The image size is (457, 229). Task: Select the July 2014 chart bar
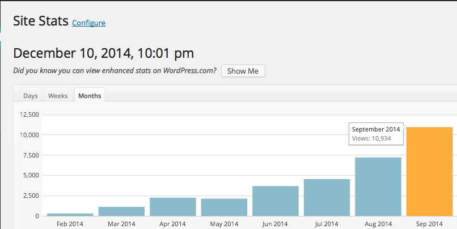click(327, 198)
